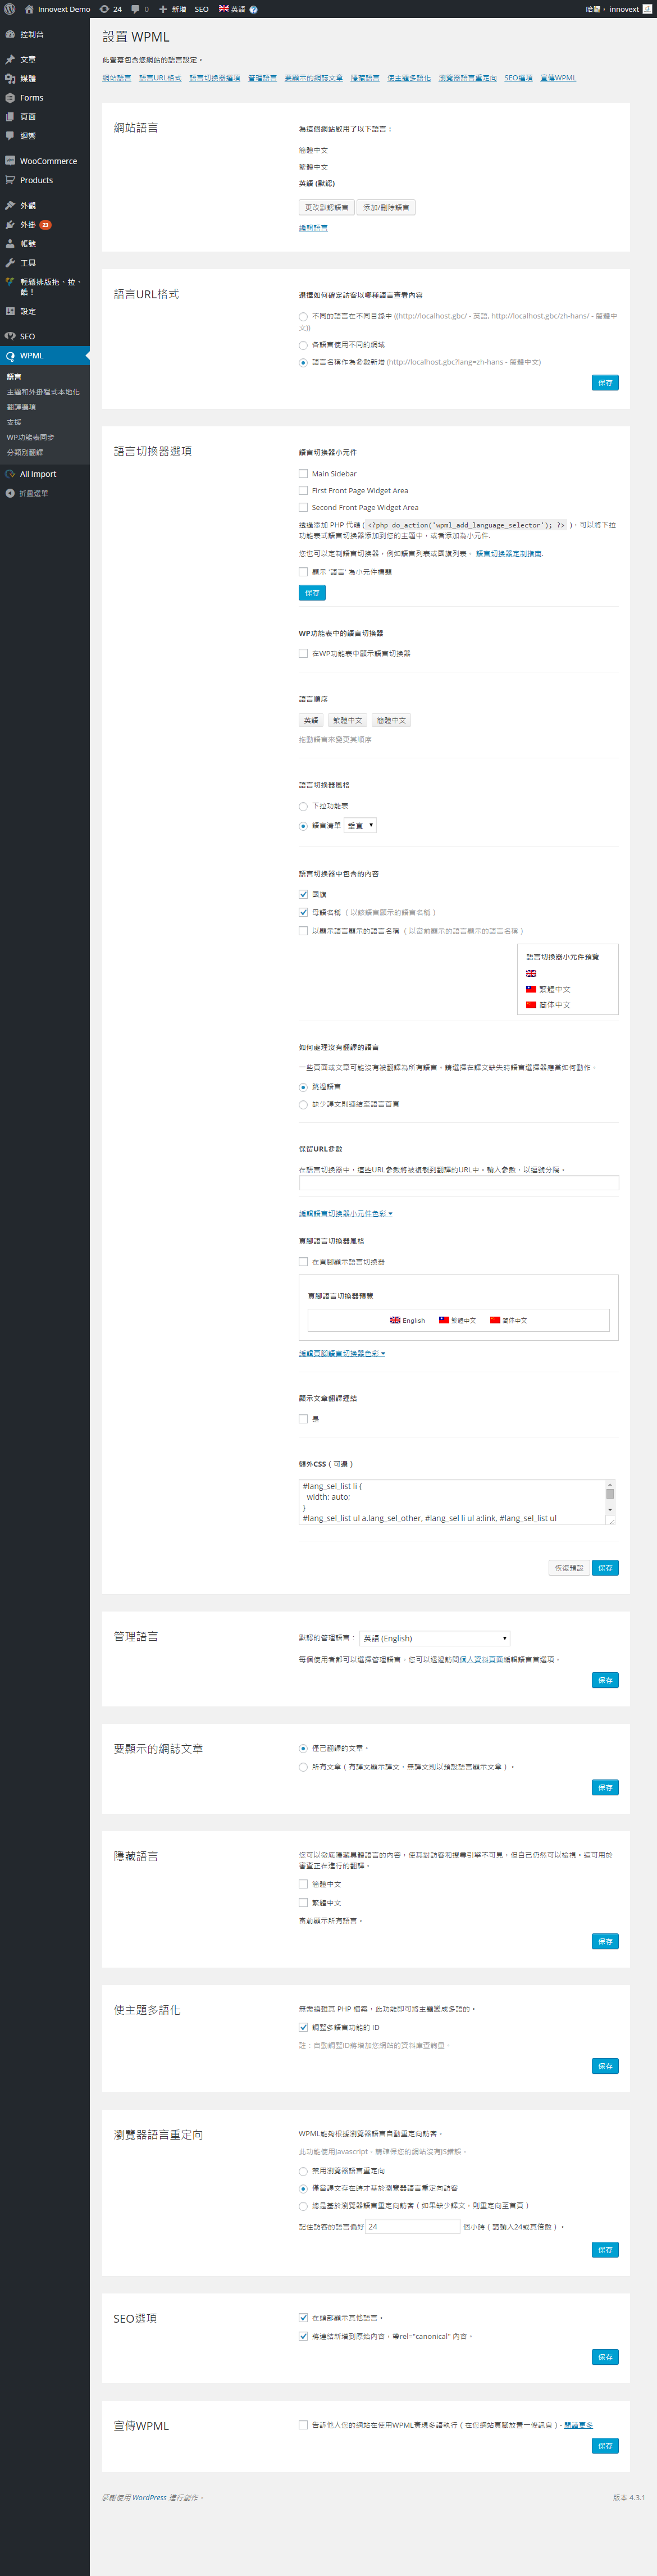Enable Main Sidebar language switcher widget
Viewport: 657px width, 2576px height.
pos(303,474)
